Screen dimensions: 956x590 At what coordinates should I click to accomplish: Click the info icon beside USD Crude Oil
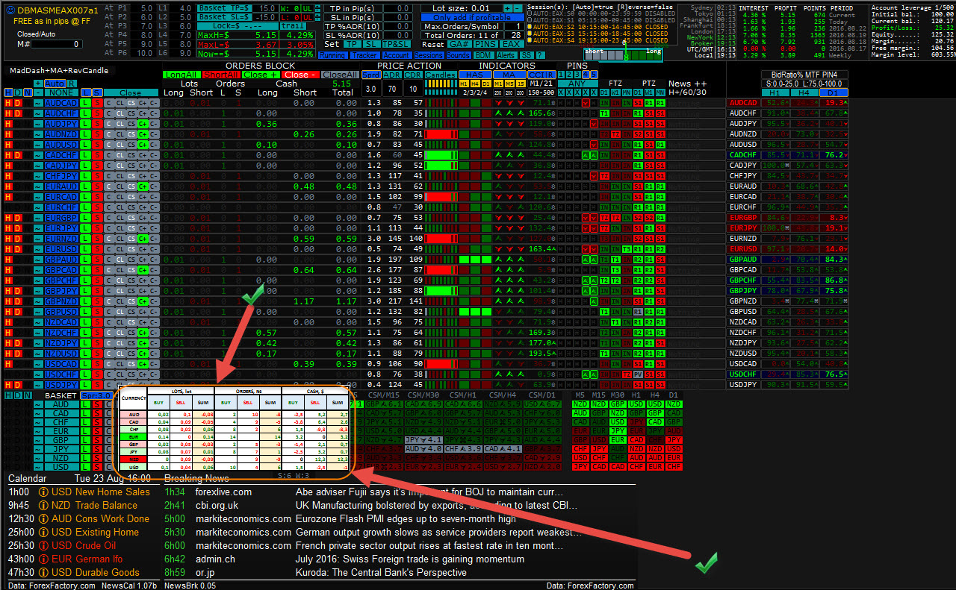tap(43, 546)
